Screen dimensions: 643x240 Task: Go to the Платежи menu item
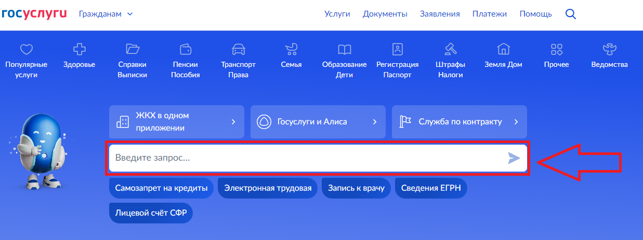[x=489, y=14]
